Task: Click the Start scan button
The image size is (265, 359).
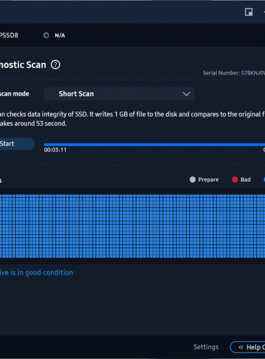Action: pyautogui.click(x=16, y=144)
